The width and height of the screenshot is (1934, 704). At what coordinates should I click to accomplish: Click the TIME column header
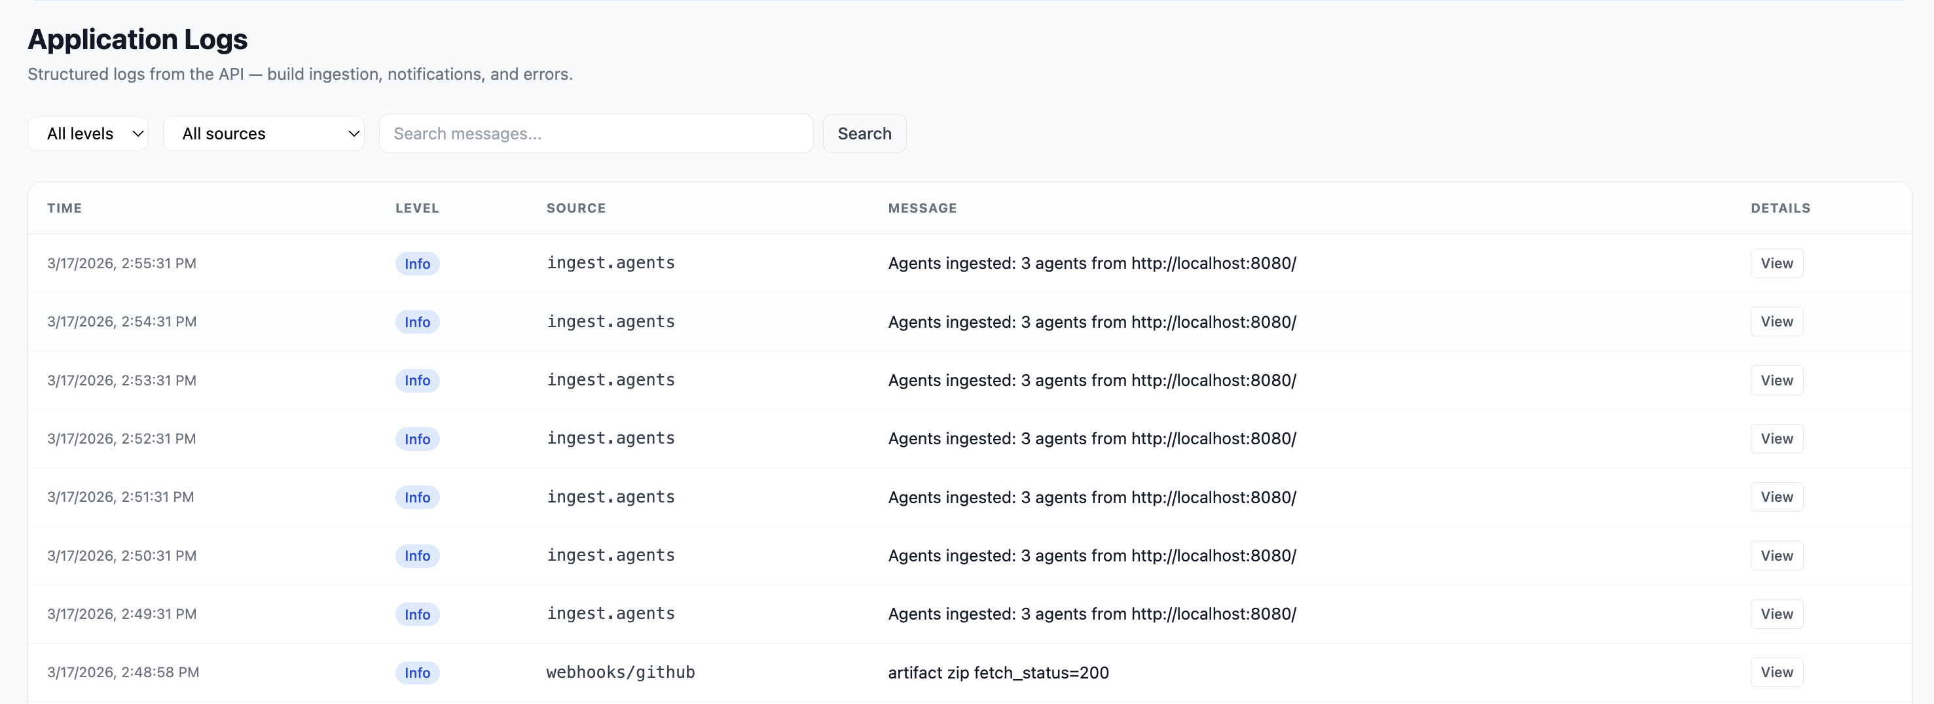click(x=65, y=208)
